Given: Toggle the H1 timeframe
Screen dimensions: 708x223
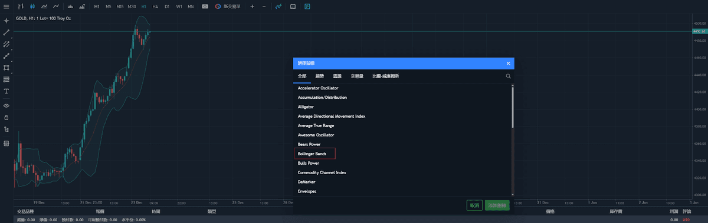Looking at the screenshot, I should 143,6.
